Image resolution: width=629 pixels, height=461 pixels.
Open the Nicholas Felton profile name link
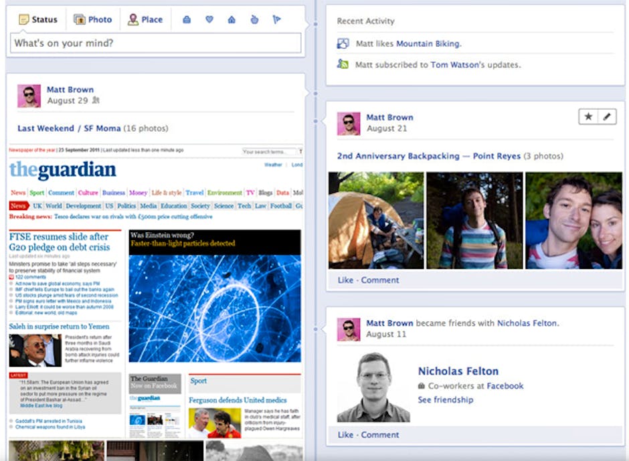(458, 371)
